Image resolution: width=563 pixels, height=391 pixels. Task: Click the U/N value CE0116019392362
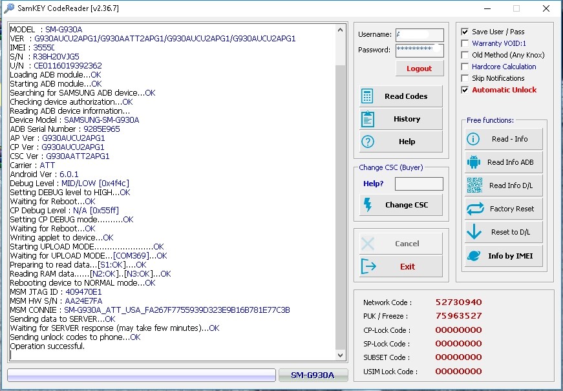coord(68,66)
